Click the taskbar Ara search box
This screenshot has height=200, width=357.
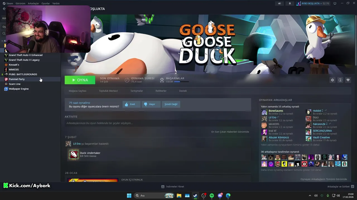point(154,196)
